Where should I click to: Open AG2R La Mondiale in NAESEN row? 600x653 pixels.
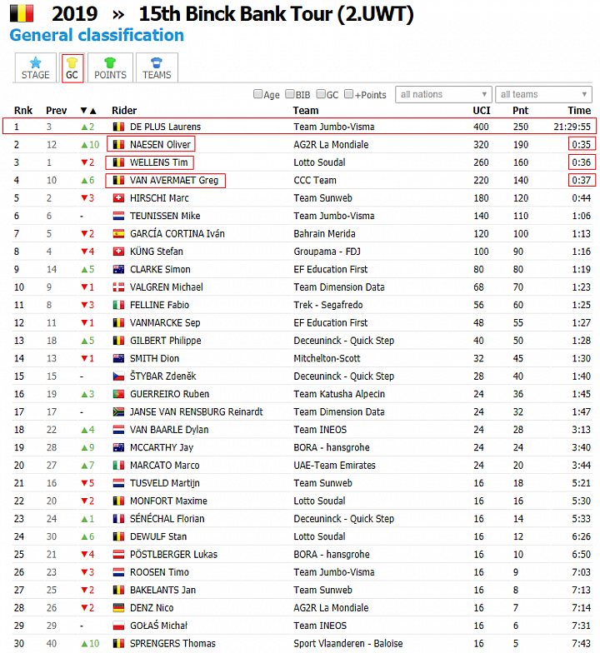pos(331,145)
